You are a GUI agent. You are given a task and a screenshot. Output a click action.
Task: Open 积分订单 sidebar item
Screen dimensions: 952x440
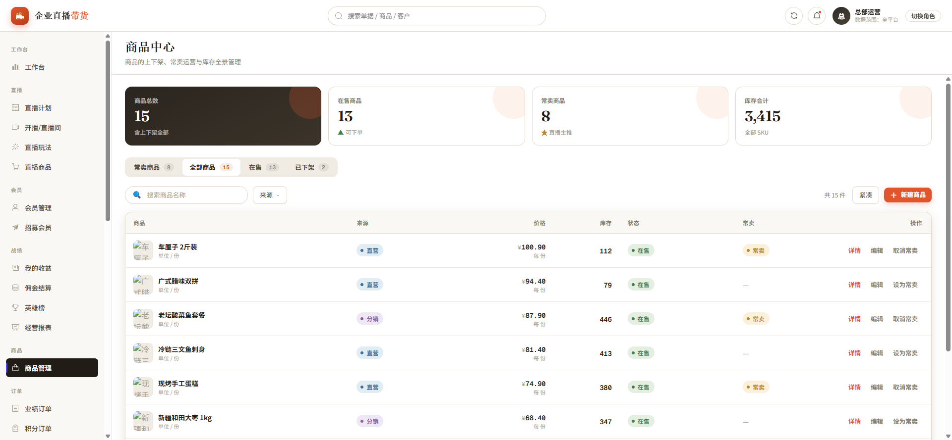52,429
